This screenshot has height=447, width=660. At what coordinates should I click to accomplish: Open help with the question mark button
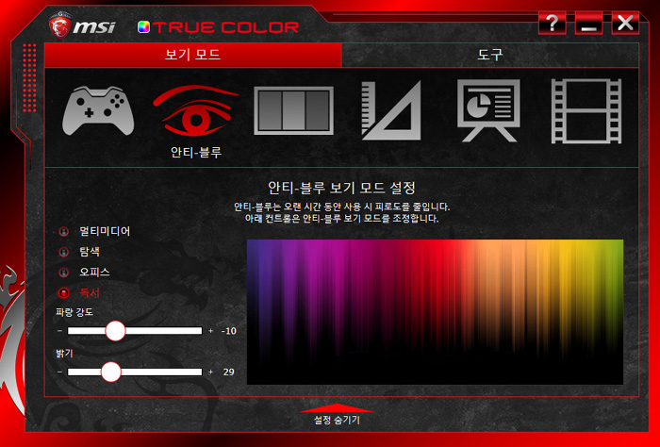[552, 23]
